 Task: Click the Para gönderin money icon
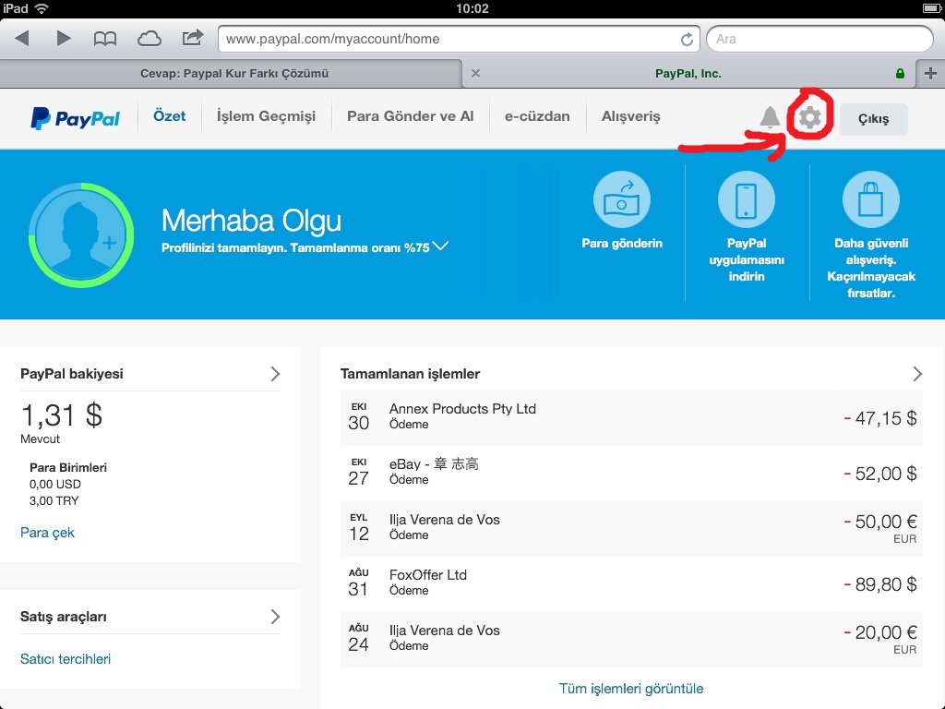coord(621,199)
